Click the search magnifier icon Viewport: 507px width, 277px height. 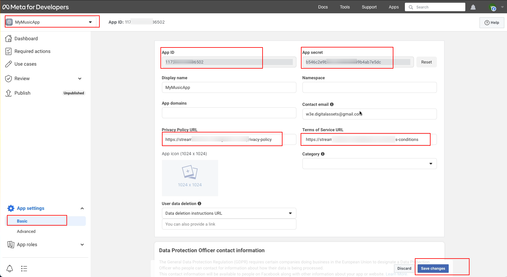coord(411,7)
